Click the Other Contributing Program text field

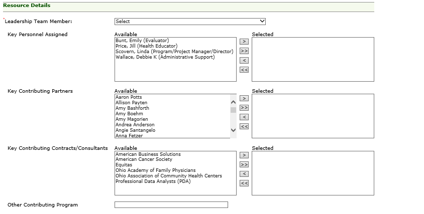(x=171, y=205)
